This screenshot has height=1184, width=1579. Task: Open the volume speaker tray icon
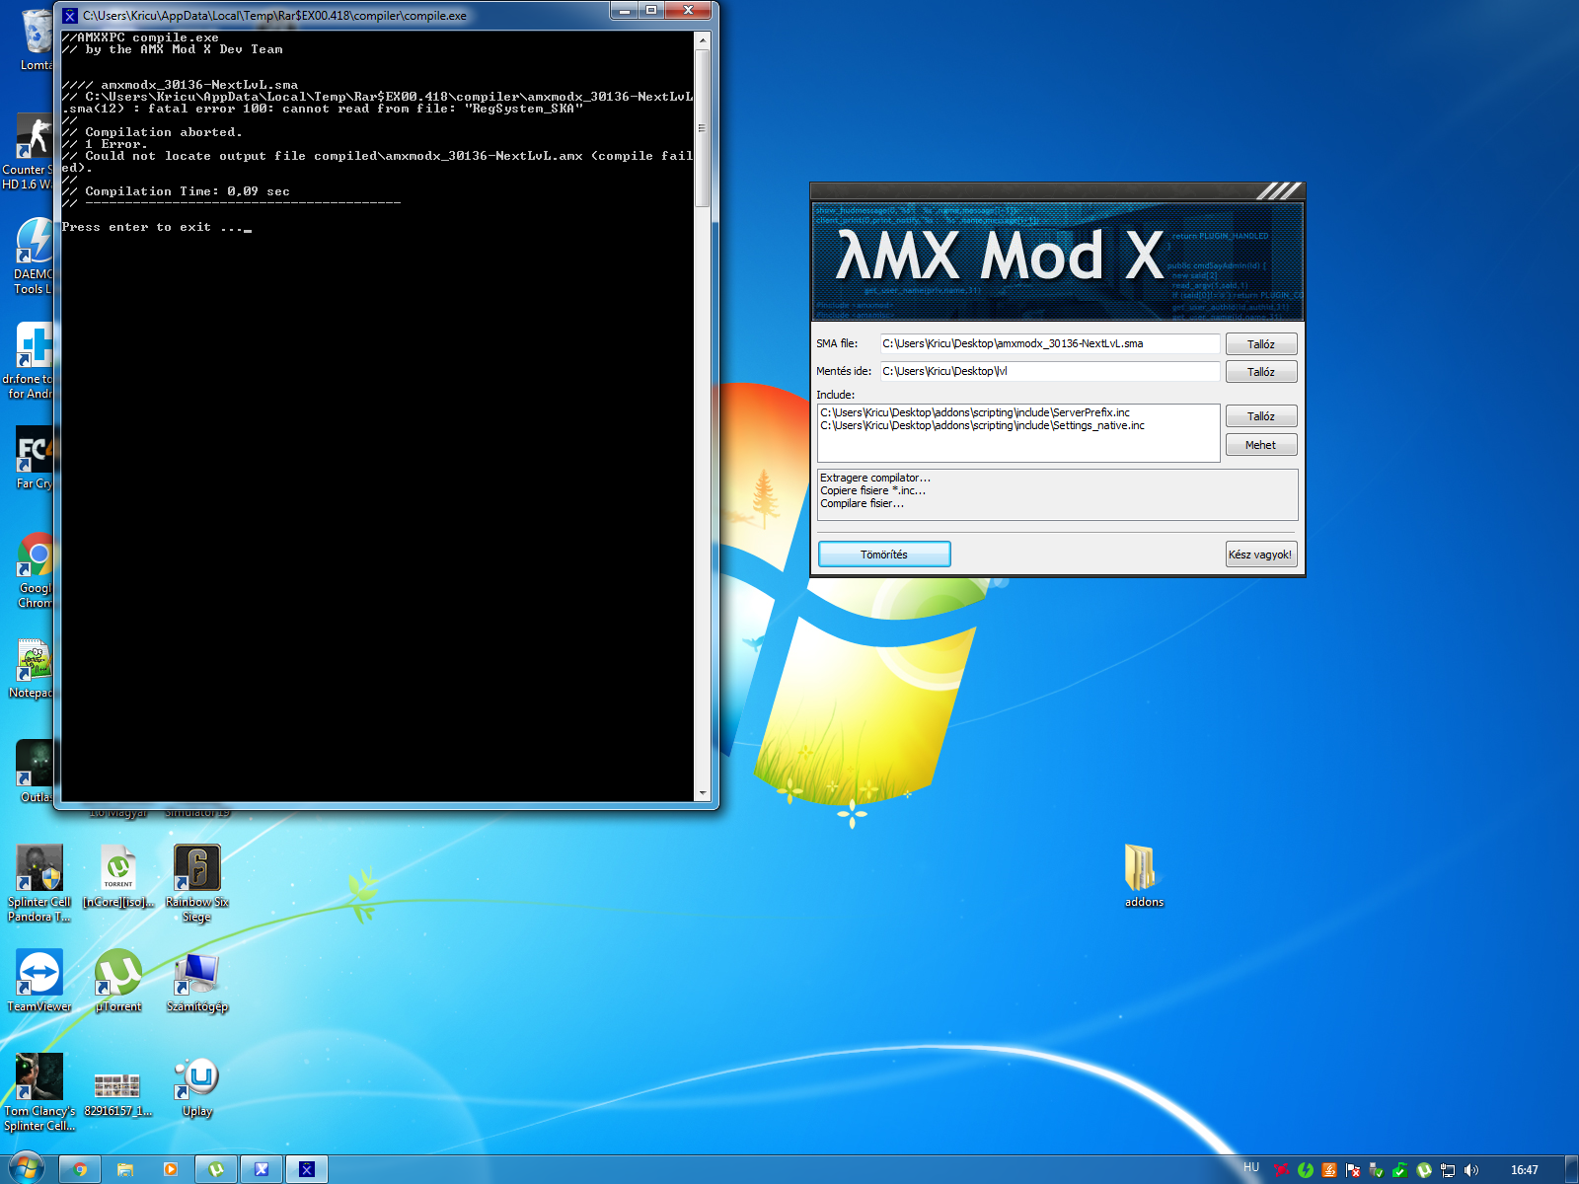(1471, 1170)
